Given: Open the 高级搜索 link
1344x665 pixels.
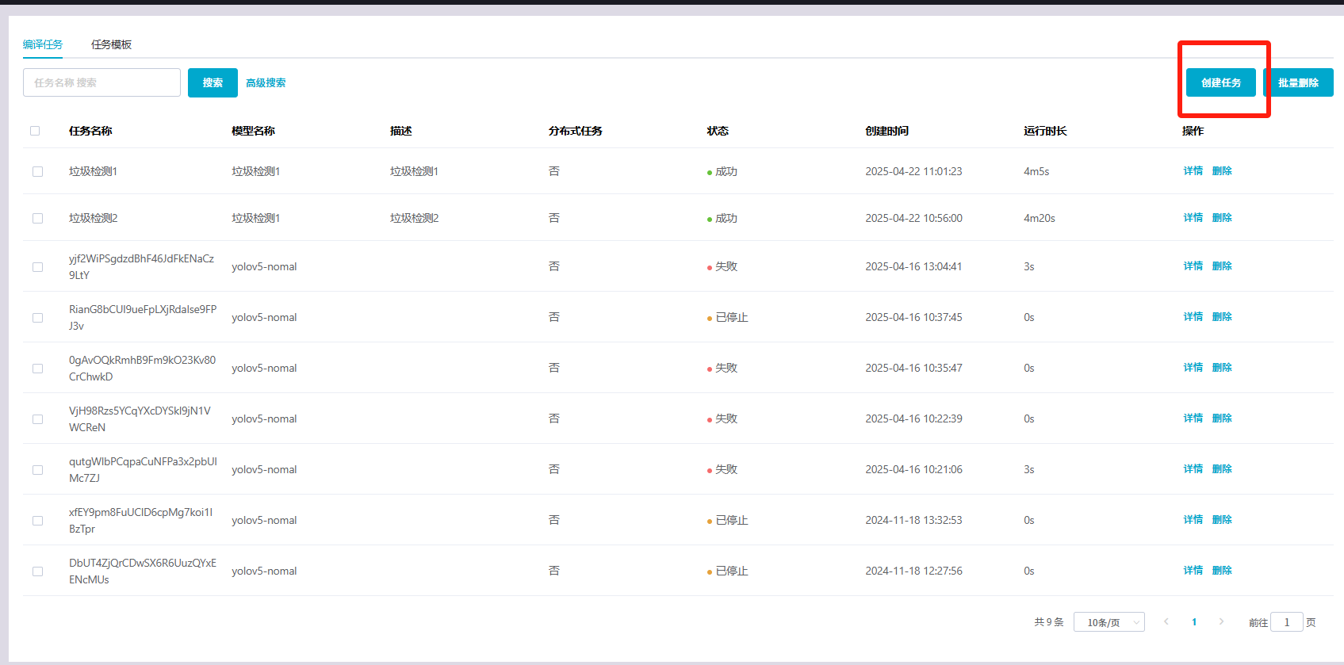Looking at the screenshot, I should pyautogui.click(x=266, y=82).
